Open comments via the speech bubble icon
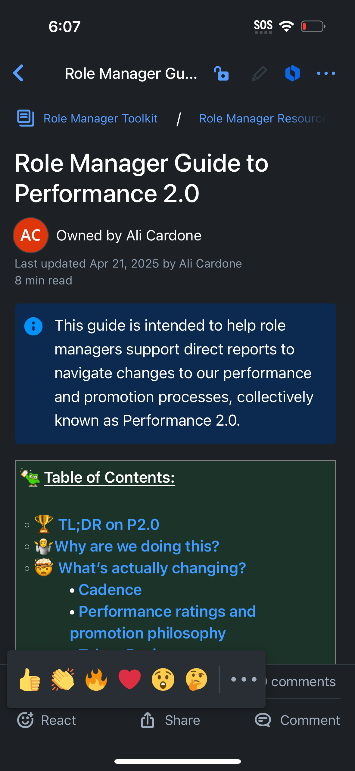 263,720
